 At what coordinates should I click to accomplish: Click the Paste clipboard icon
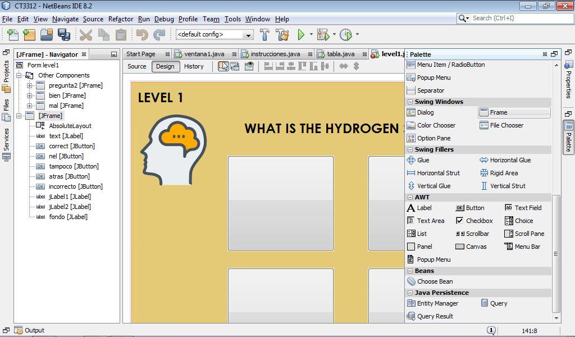pos(121,34)
